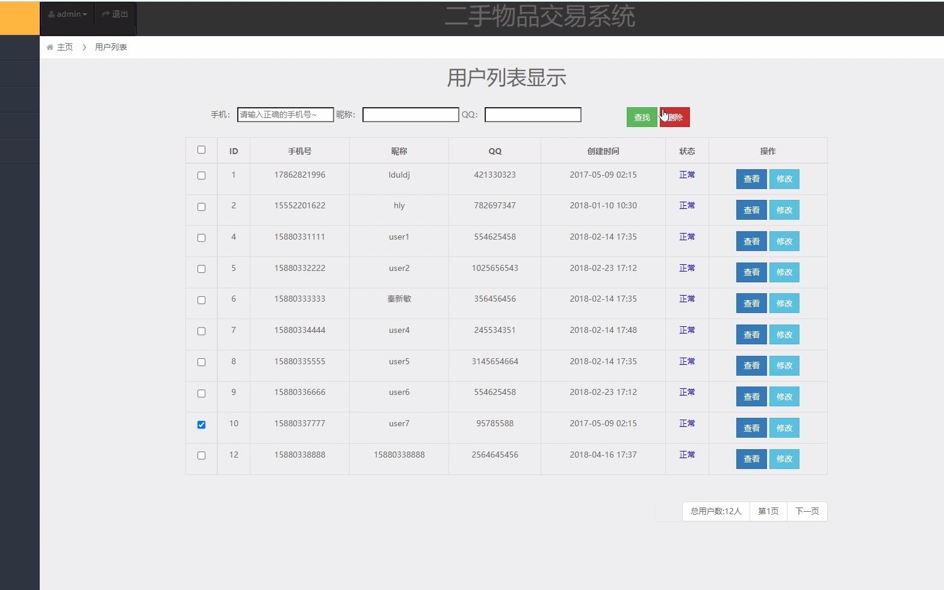Click 查看 for user ID 12
Viewport: 944px width, 590px height.
[751, 459]
